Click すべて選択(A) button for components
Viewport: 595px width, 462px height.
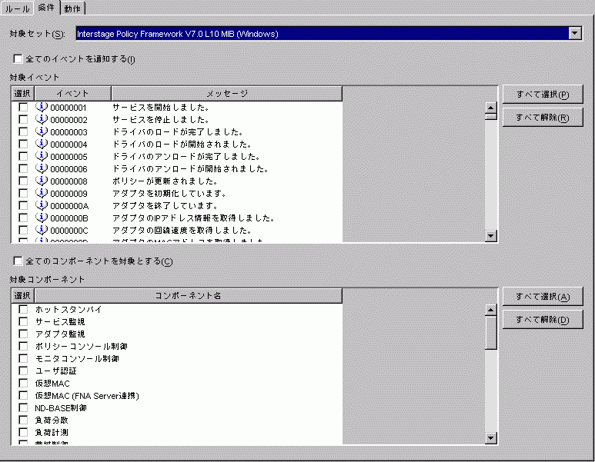543,297
